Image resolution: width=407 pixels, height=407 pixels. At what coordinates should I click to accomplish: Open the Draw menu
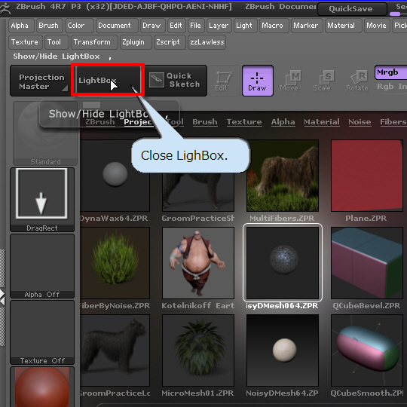pyautogui.click(x=152, y=26)
